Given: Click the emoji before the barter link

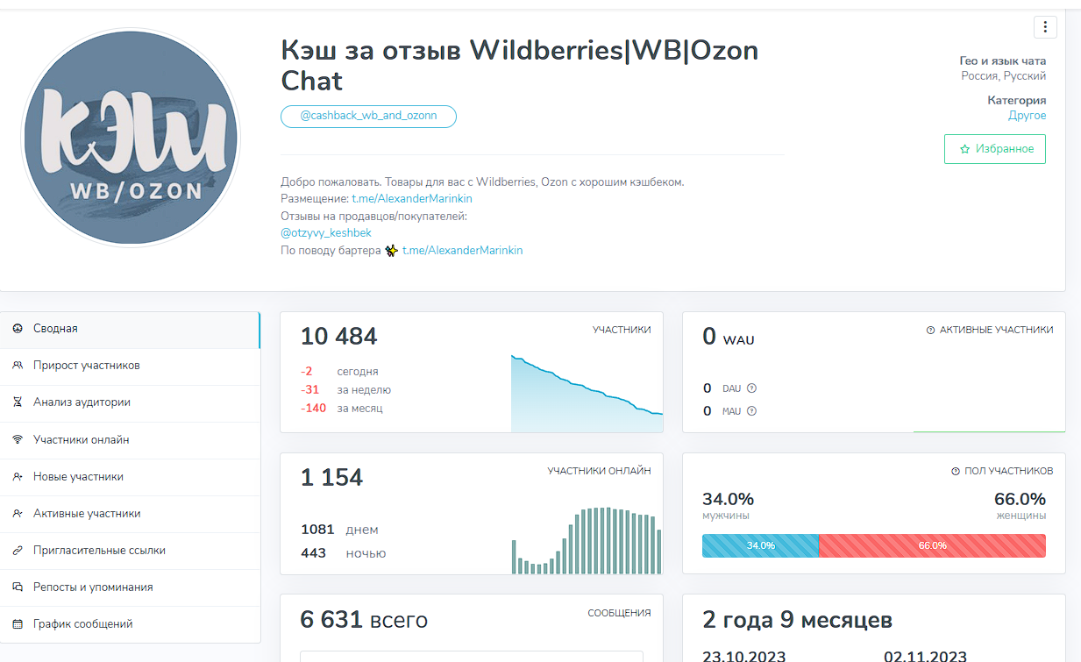Looking at the screenshot, I should (x=391, y=251).
